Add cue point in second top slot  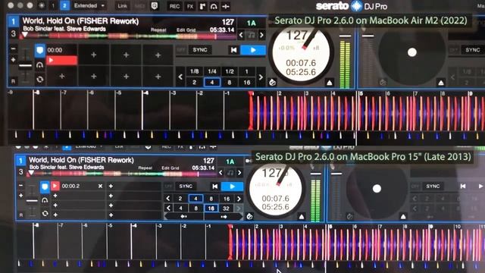[x=94, y=55]
